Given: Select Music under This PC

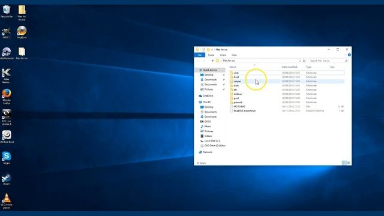Looking at the screenshot, I should [x=208, y=127].
